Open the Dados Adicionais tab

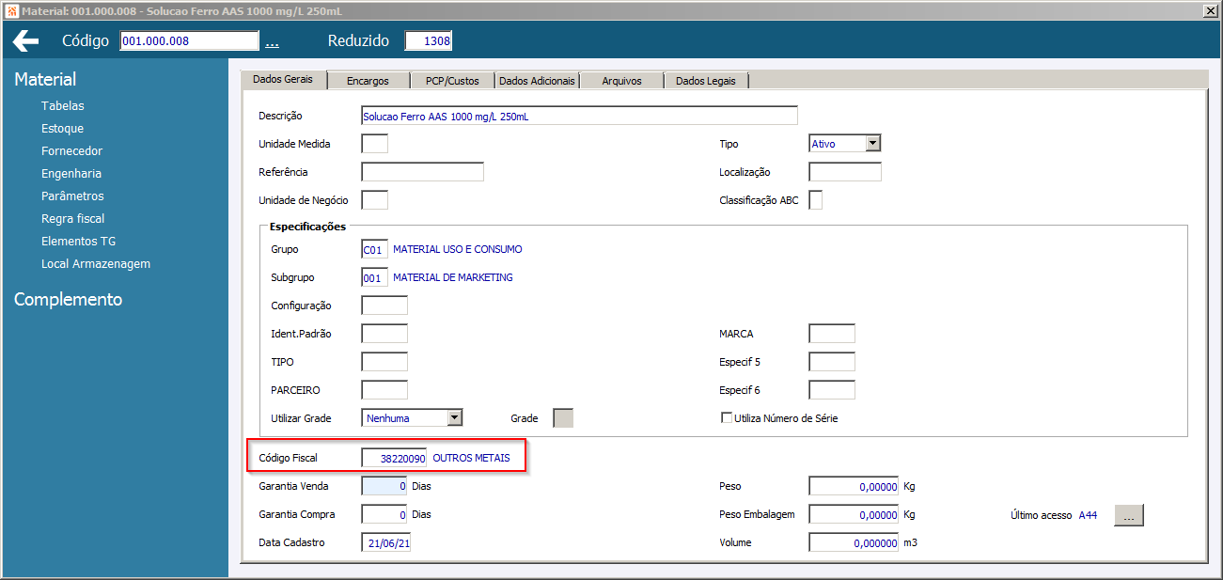(537, 81)
